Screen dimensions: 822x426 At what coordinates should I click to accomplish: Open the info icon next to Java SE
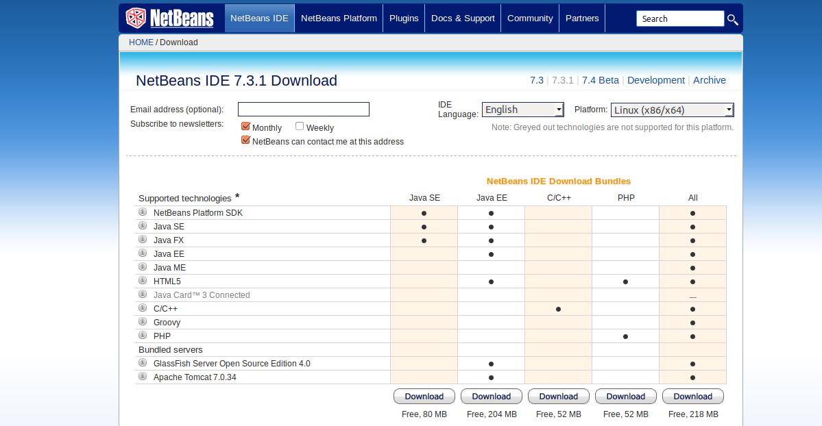pyautogui.click(x=143, y=226)
